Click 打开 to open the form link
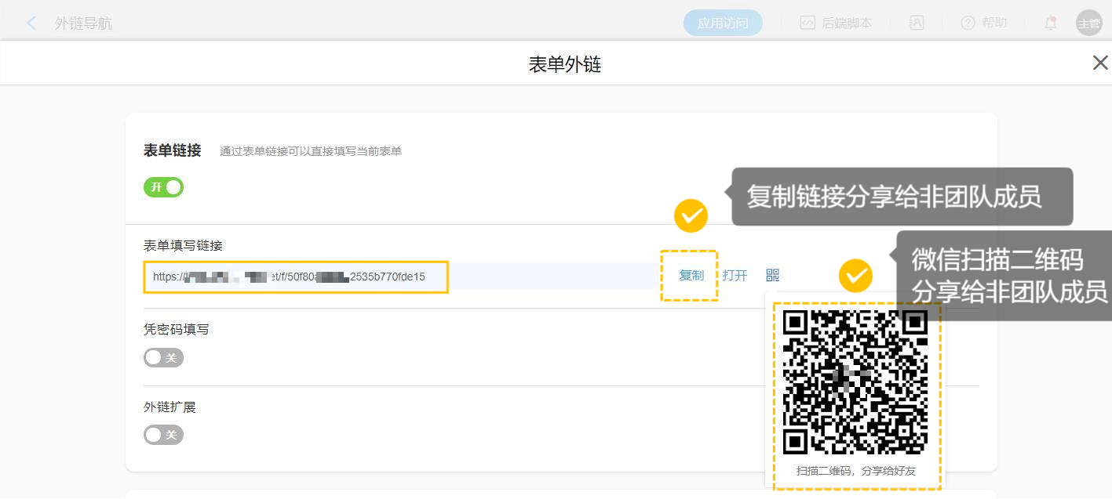Image resolution: width=1112 pixels, height=499 pixels. coord(735,276)
